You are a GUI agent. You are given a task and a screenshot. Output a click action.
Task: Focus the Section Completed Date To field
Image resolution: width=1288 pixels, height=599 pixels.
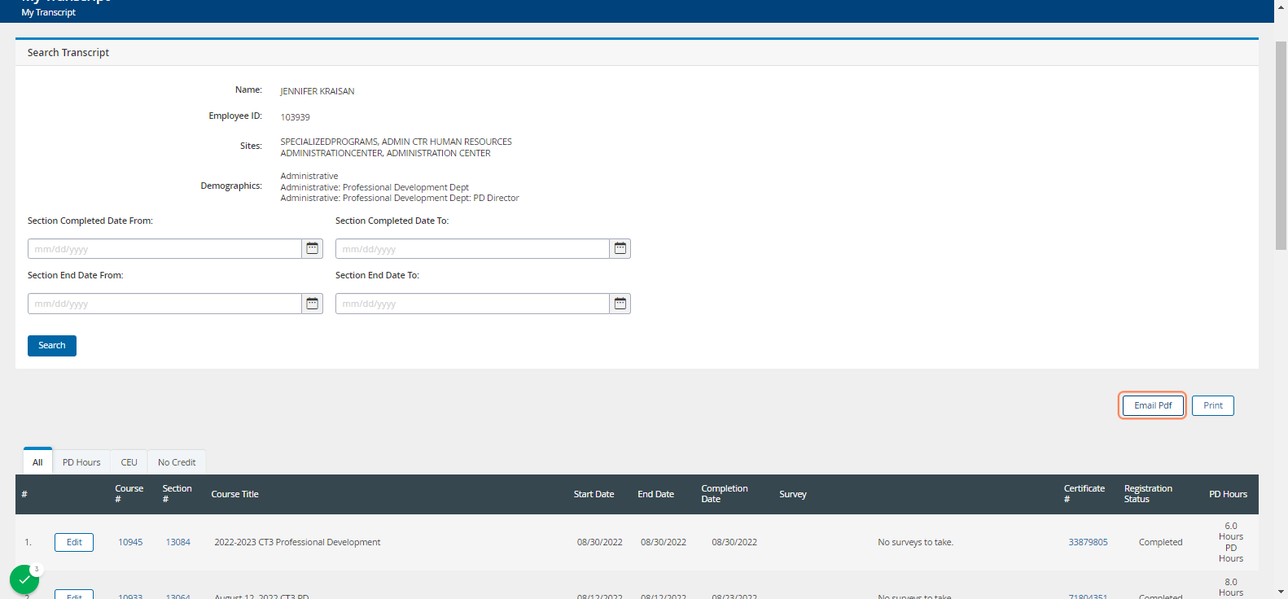pyautogui.click(x=472, y=248)
